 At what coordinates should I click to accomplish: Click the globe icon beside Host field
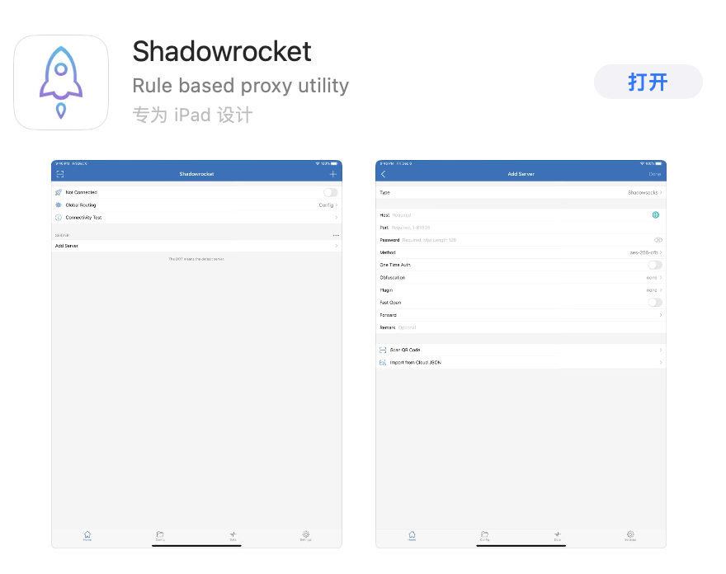[x=656, y=215]
